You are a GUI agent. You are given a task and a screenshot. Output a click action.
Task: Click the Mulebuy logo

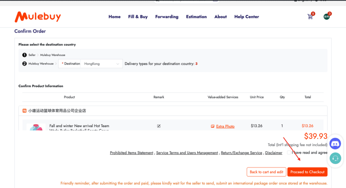click(38, 17)
